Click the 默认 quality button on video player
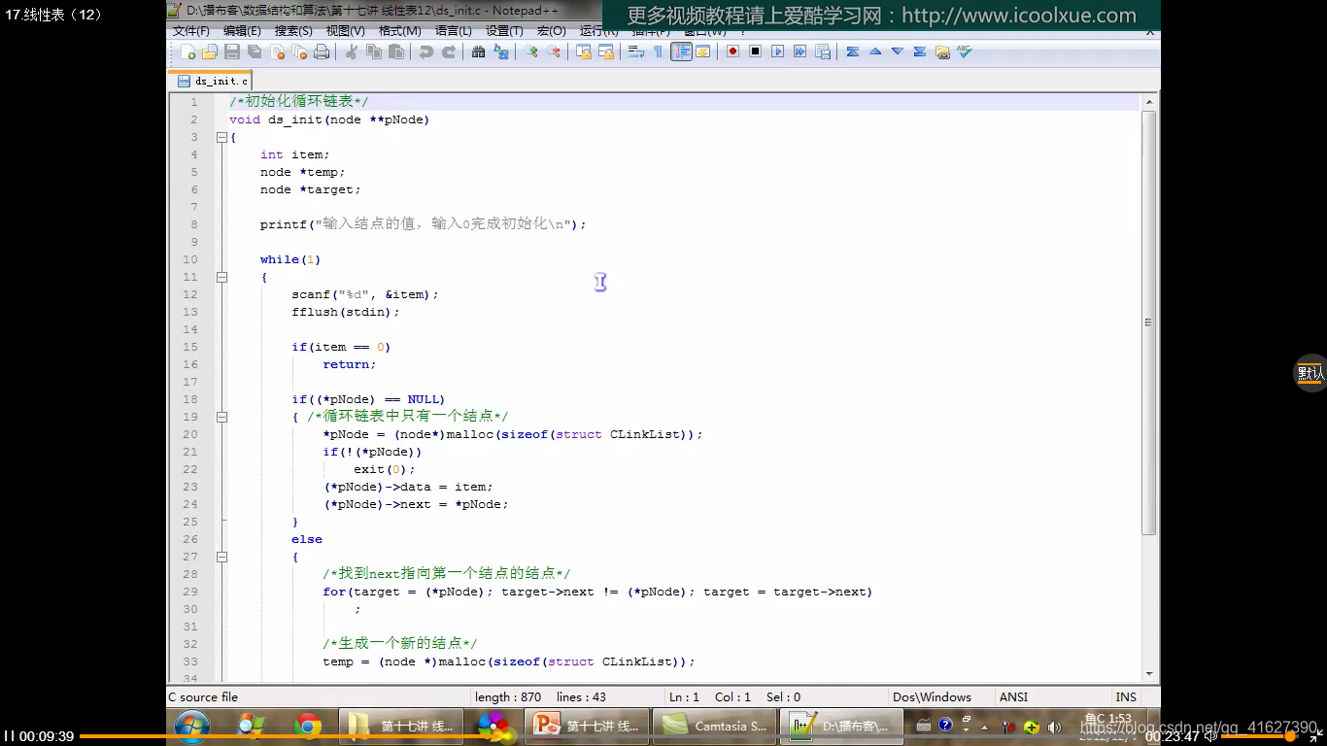The image size is (1327, 746). pos(1310,373)
